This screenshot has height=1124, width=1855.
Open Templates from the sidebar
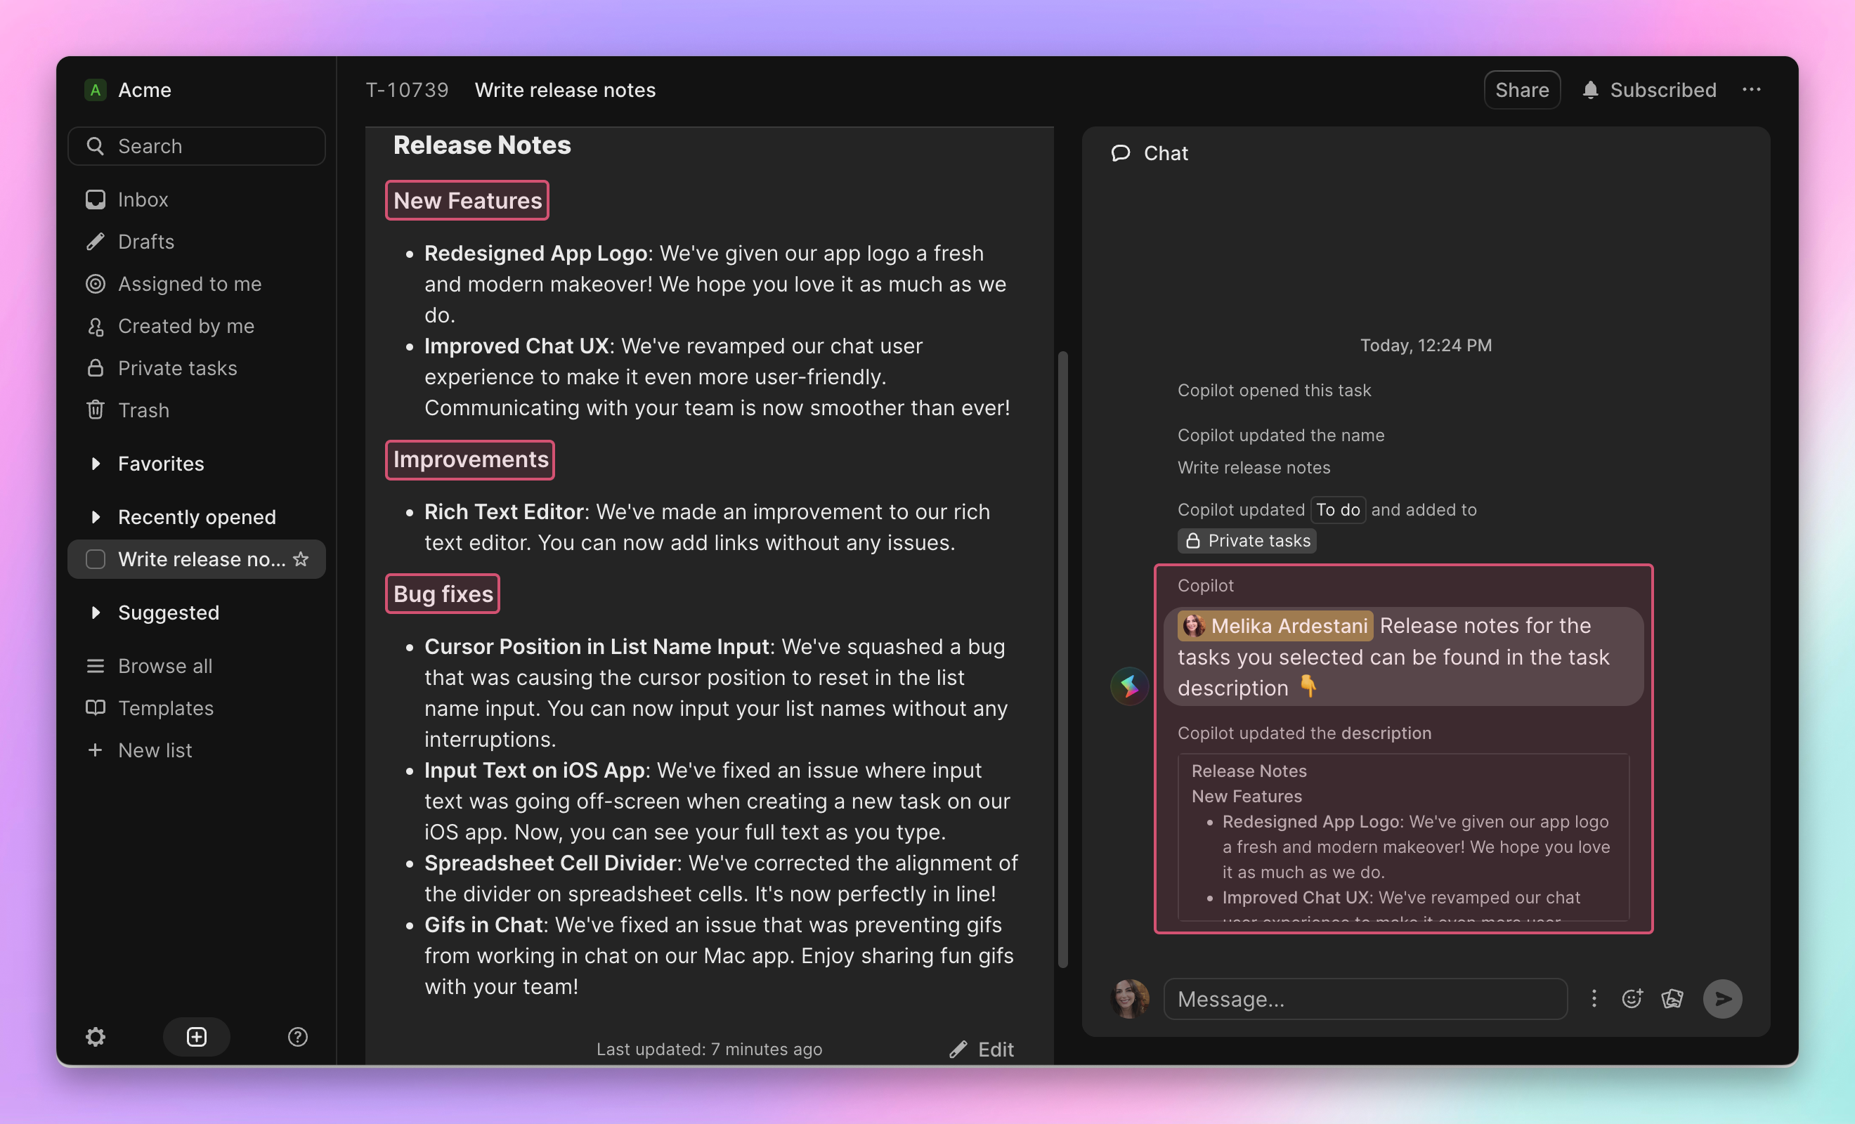(x=196, y=707)
